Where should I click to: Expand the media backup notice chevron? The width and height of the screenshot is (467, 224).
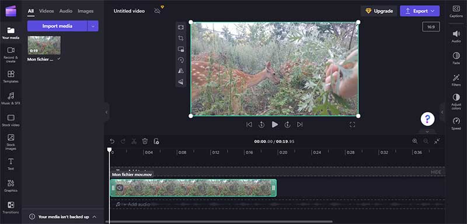95,216
